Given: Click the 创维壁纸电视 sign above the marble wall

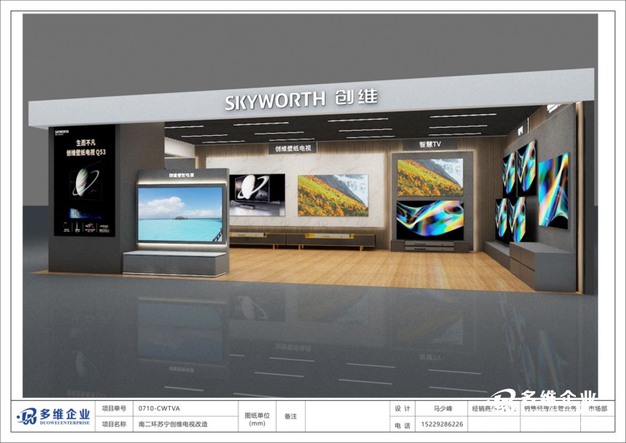Looking at the screenshot, I should (x=292, y=148).
